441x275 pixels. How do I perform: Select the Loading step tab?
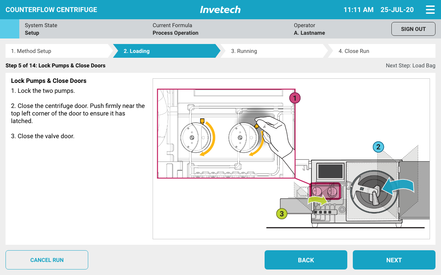click(165, 51)
